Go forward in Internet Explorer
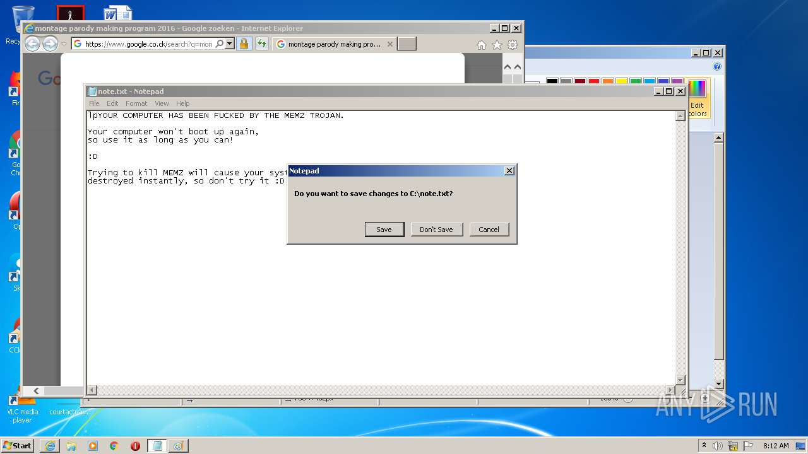 click(50, 44)
